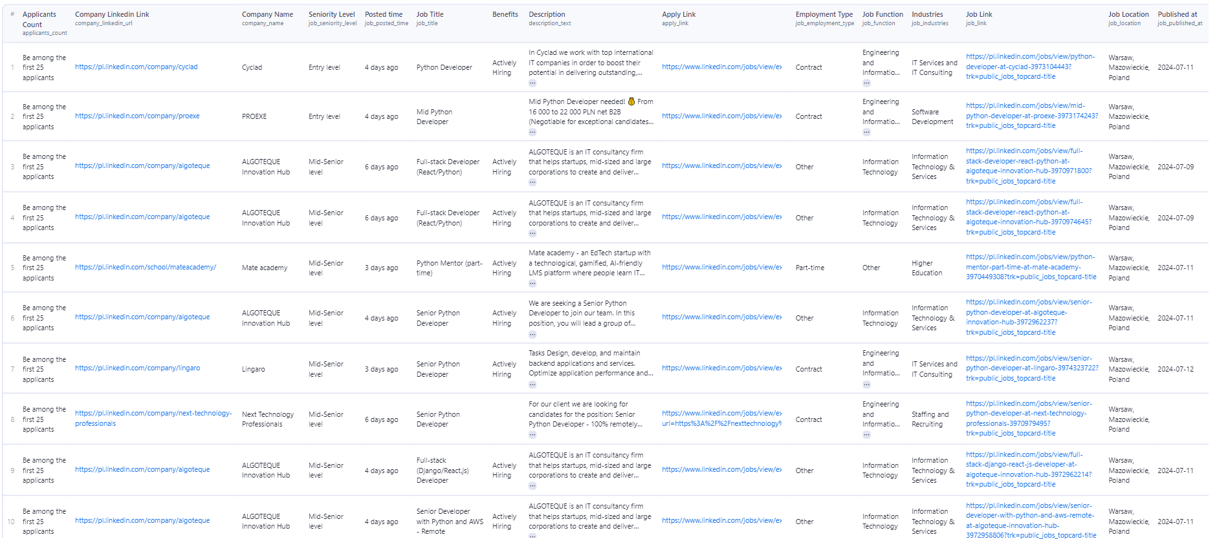Click 'Full-stack (Django/React.js) Developer' job title cell
The height and width of the screenshot is (539, 1217).
click(x=443, y=470)
